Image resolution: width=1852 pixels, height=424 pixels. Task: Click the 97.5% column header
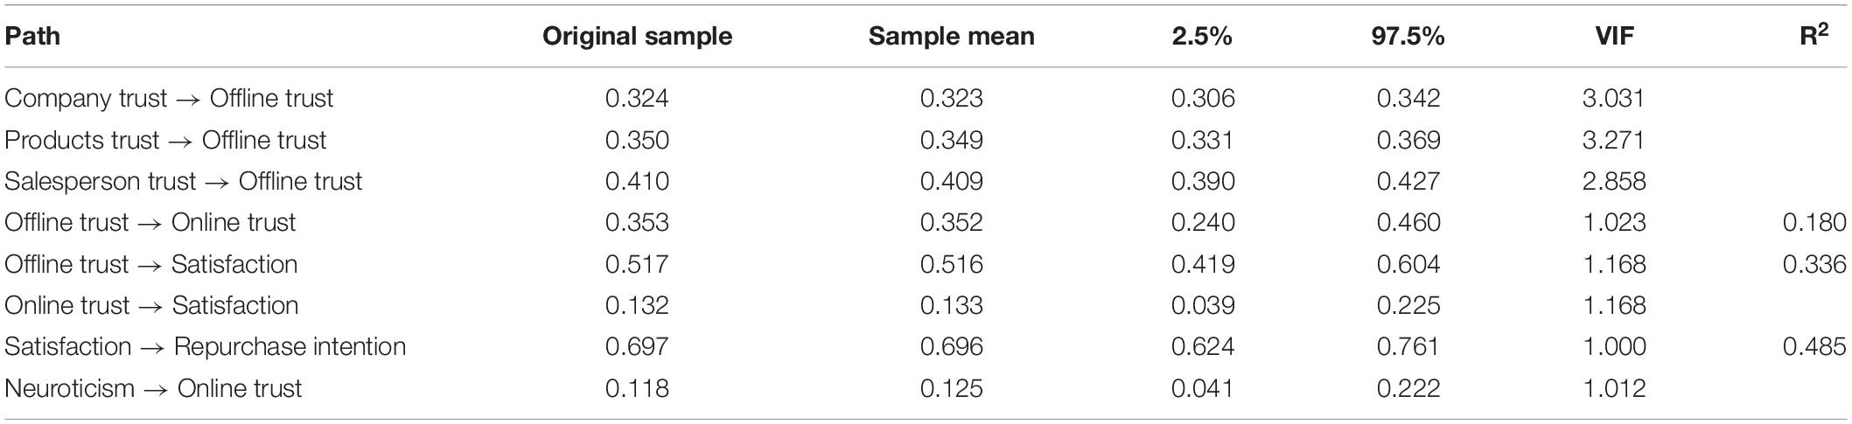coord(1408,37)
